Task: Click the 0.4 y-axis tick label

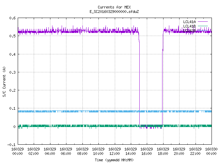Action: pyautogui.click(x=12, y=54)
